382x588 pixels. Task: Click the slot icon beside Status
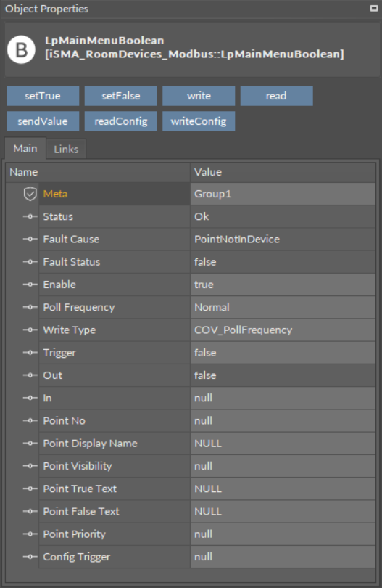click(x=30, y=216)
